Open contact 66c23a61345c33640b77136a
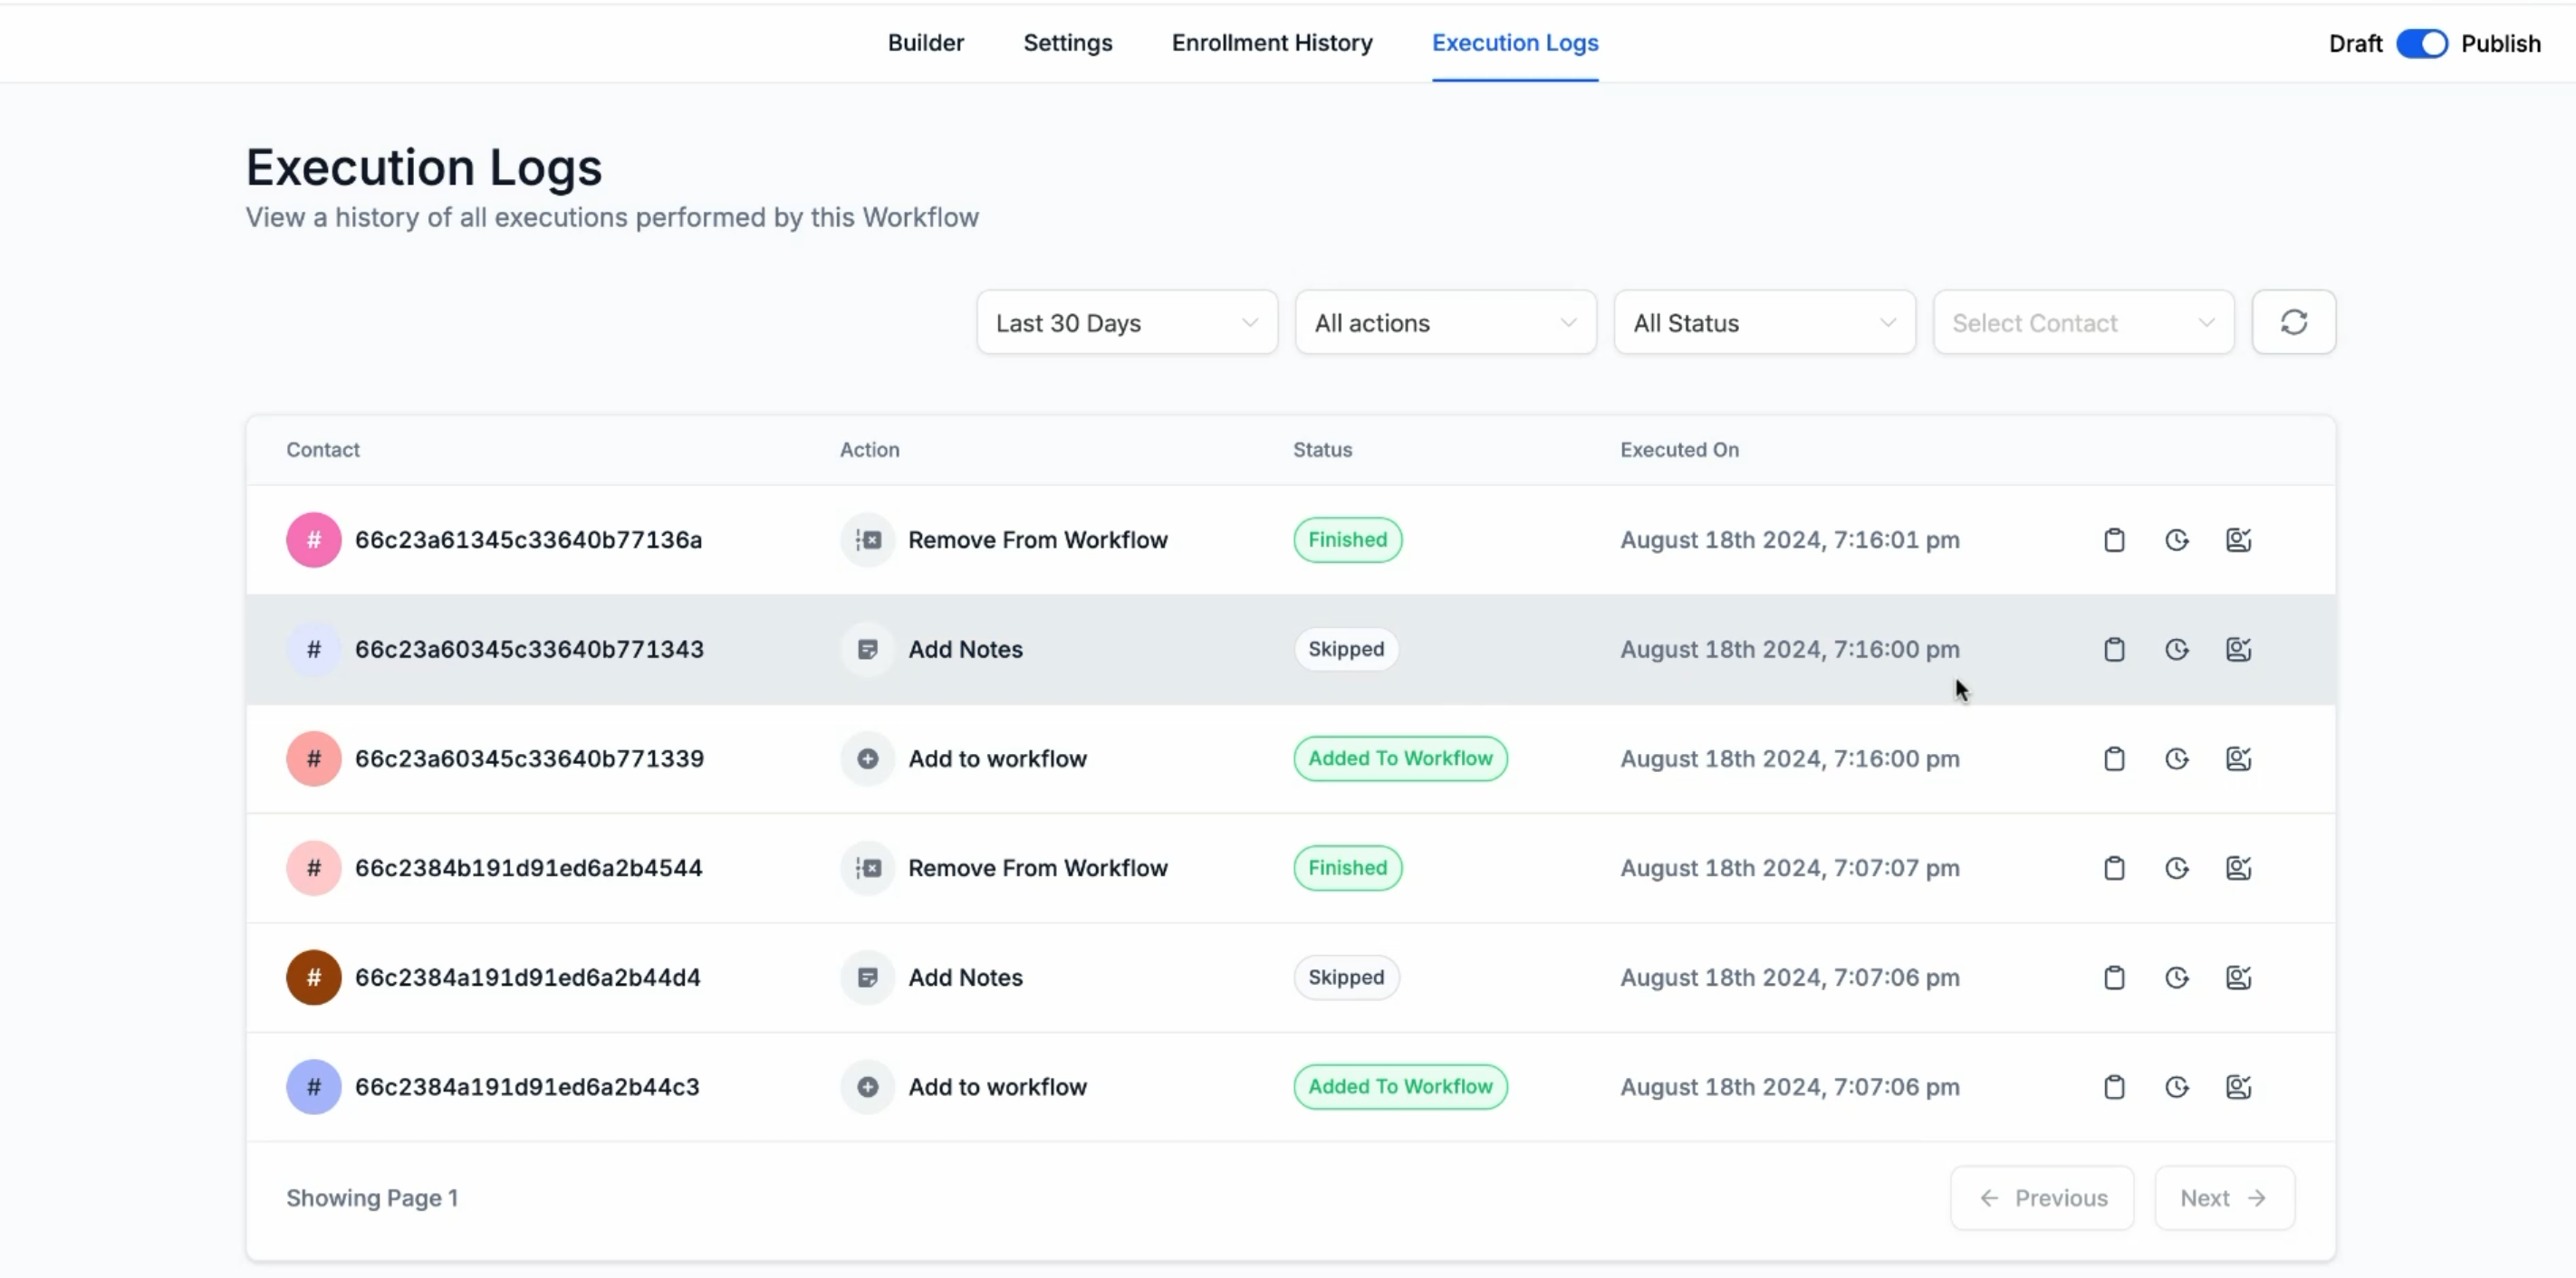2576x1278 pixels. (528, 540)
